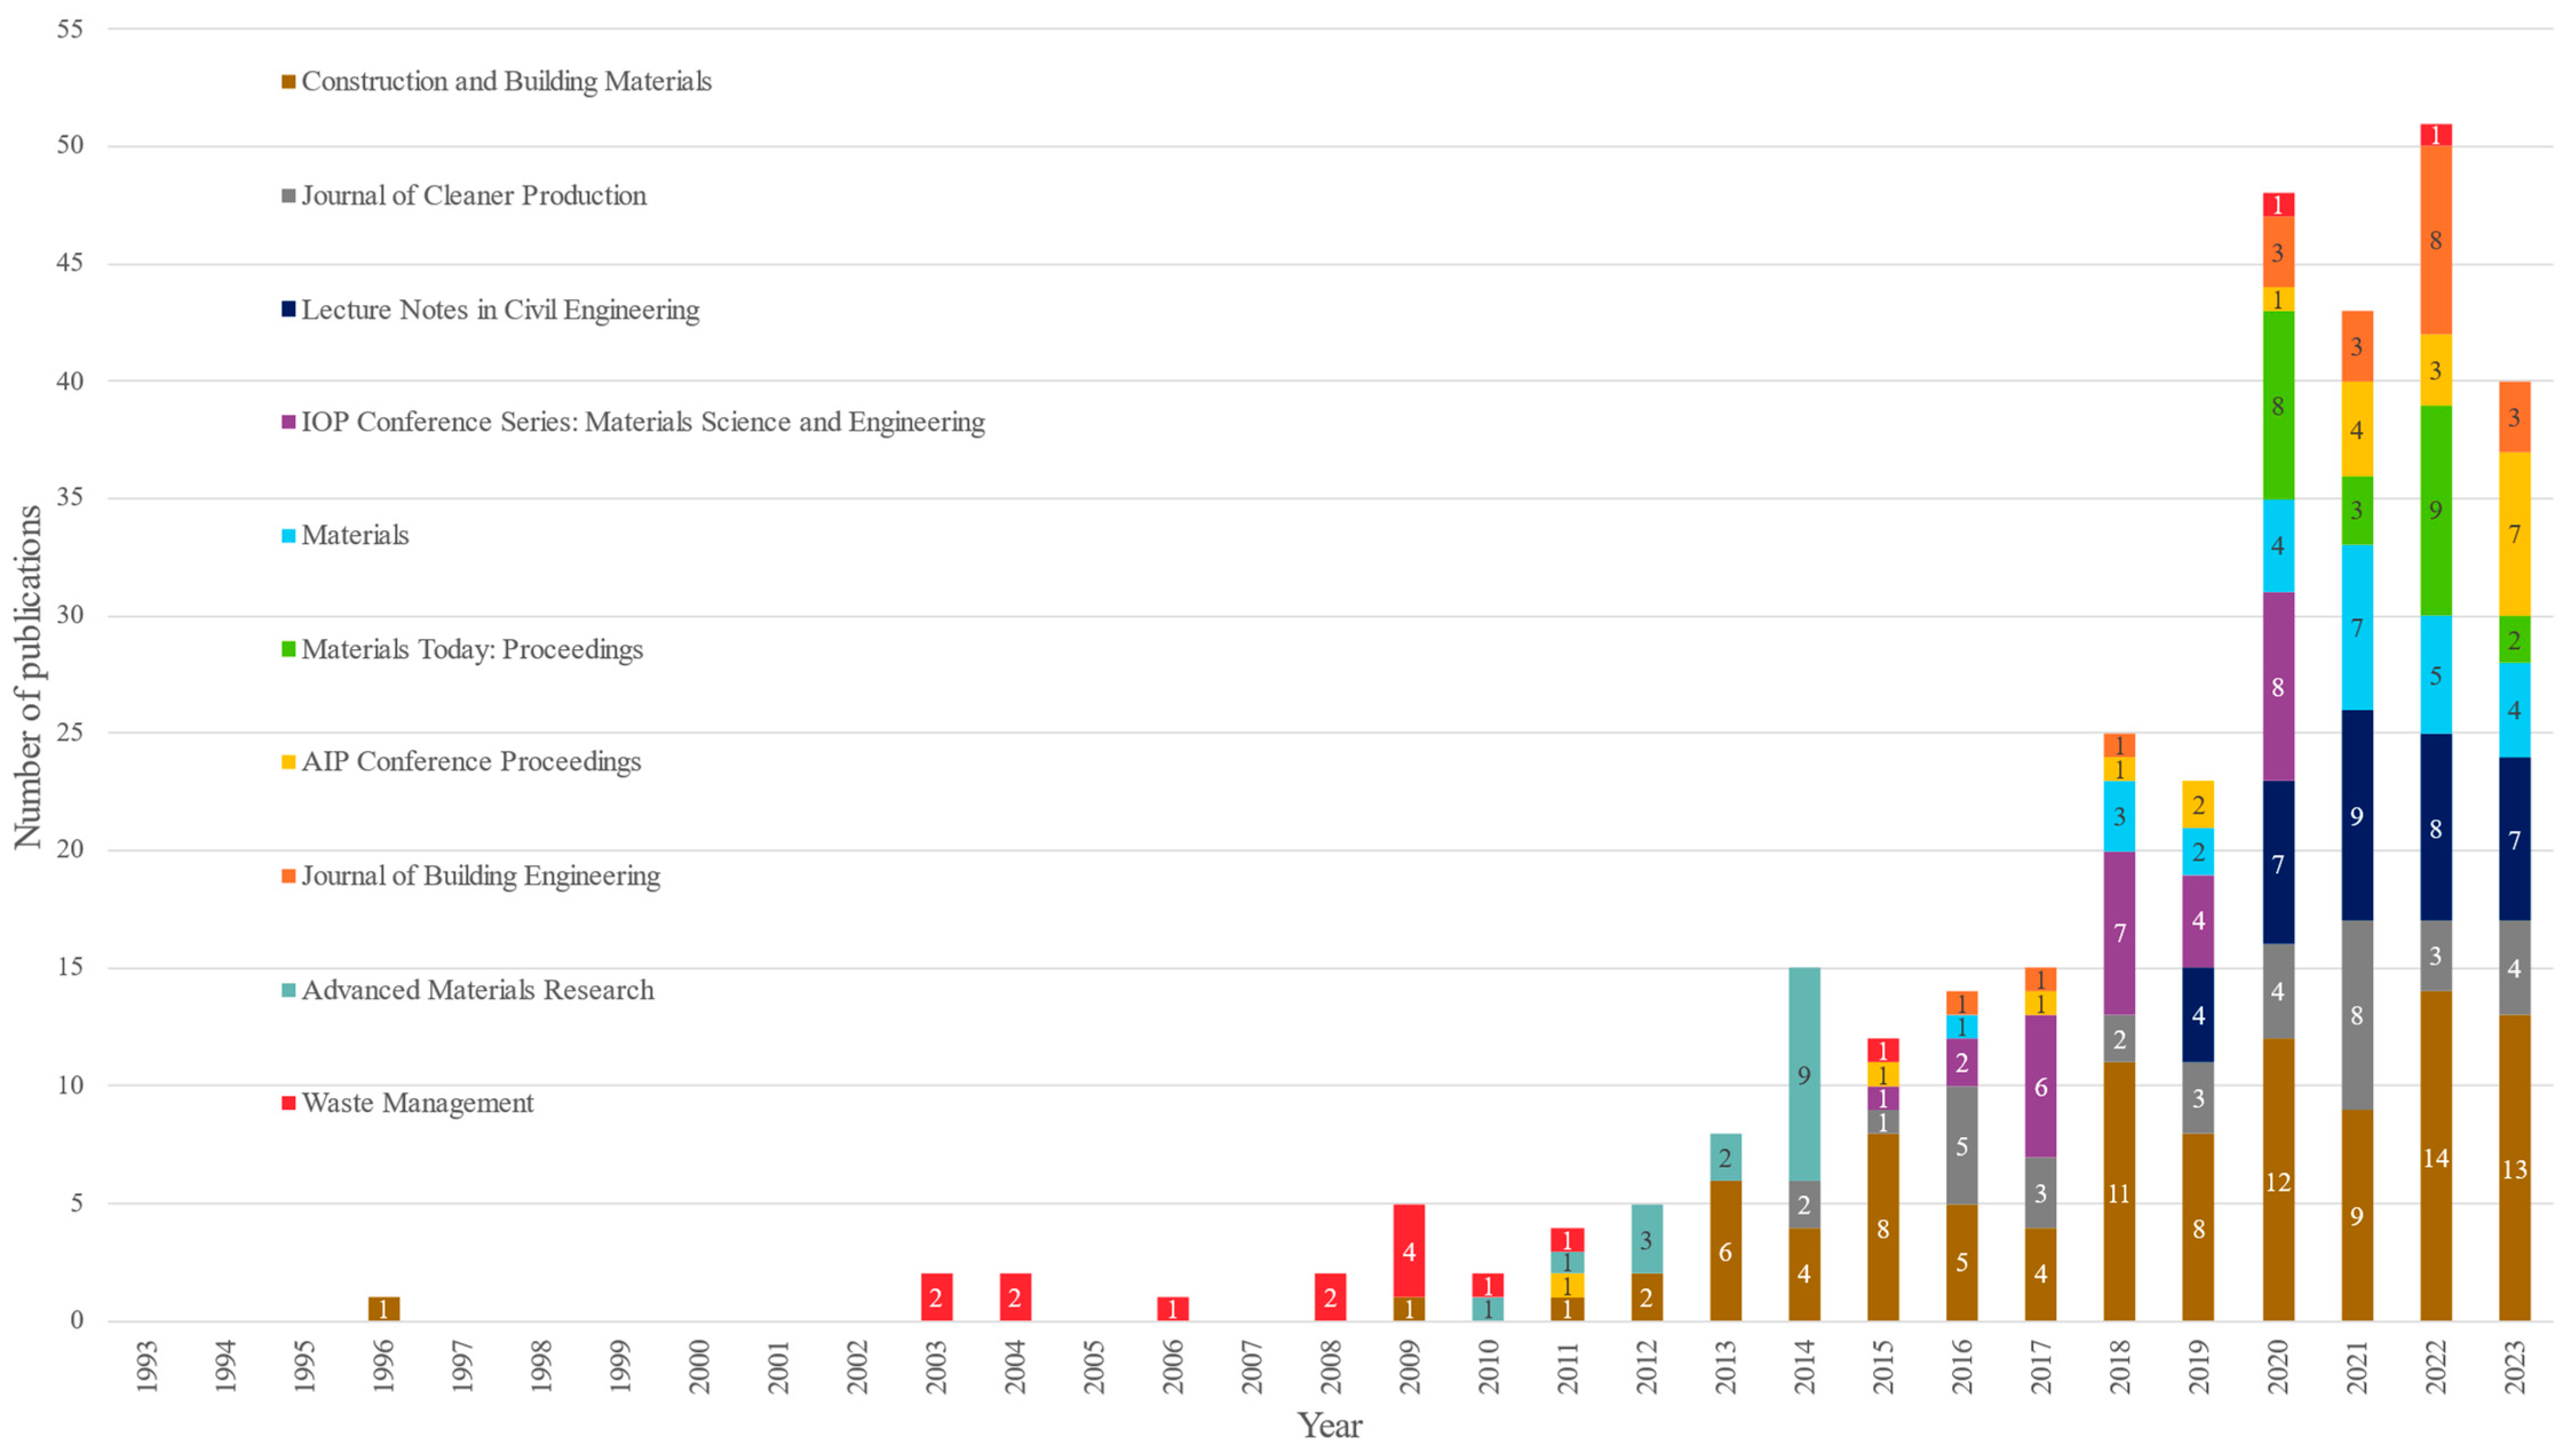The image size is (2576, 1455).
Task: Click the Waste Management red legend swatch
Action: click(288, 1103)
